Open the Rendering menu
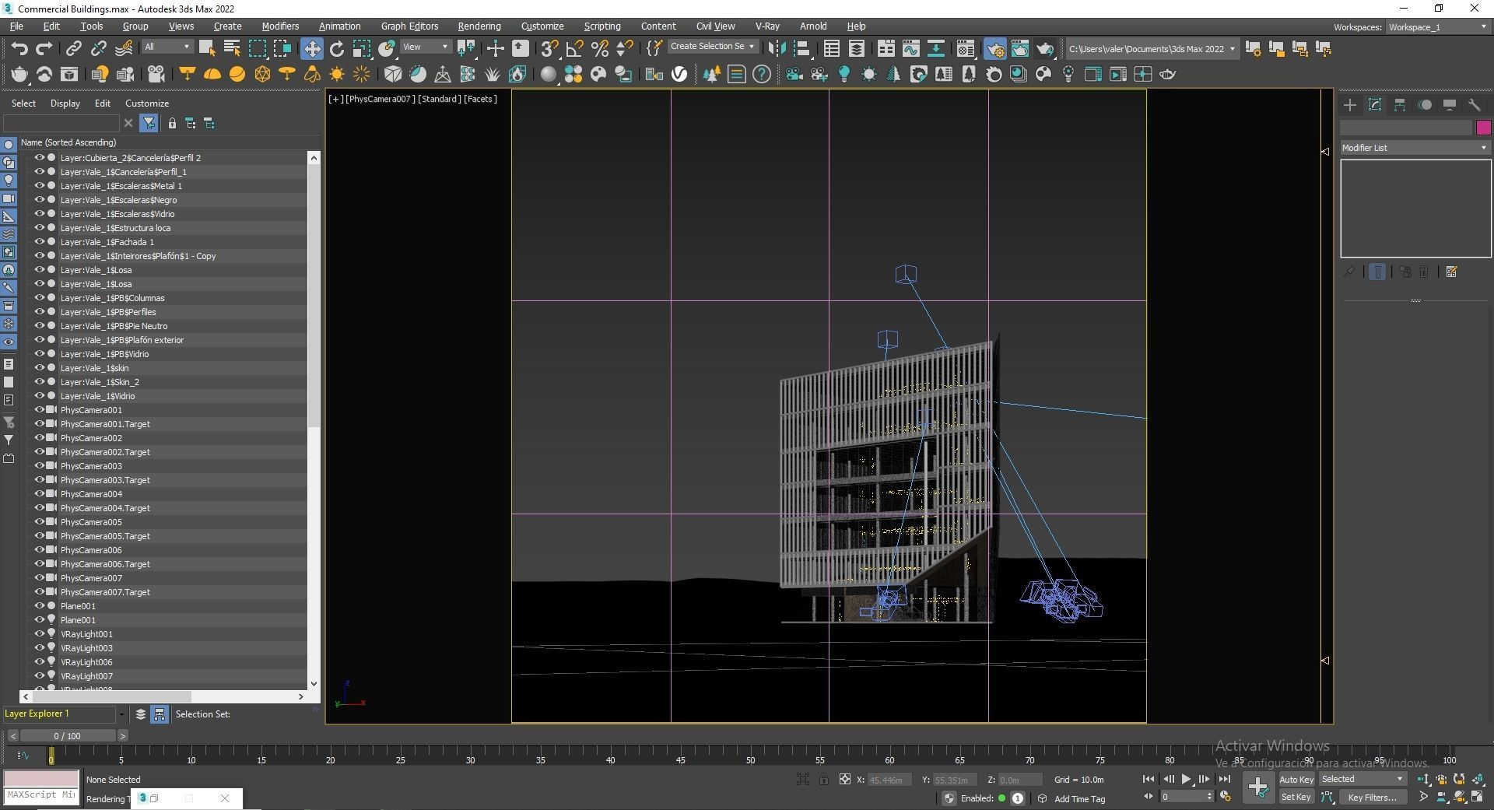 [x=479, y=26]
